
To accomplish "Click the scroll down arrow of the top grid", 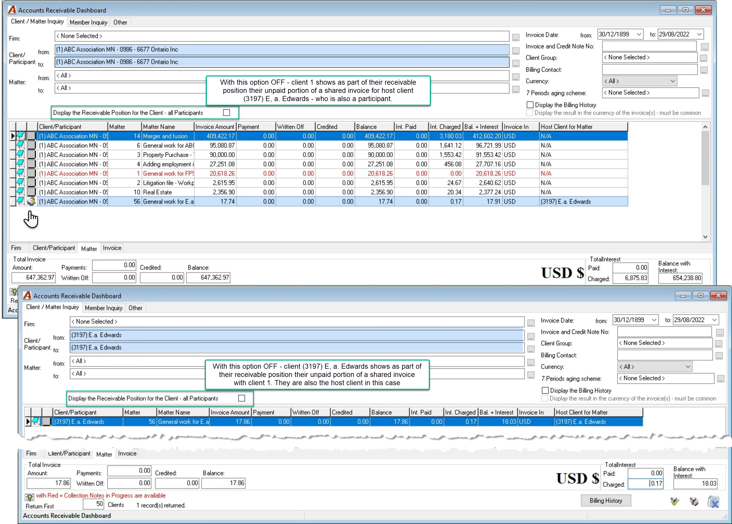I will click(x=705, y=237).
